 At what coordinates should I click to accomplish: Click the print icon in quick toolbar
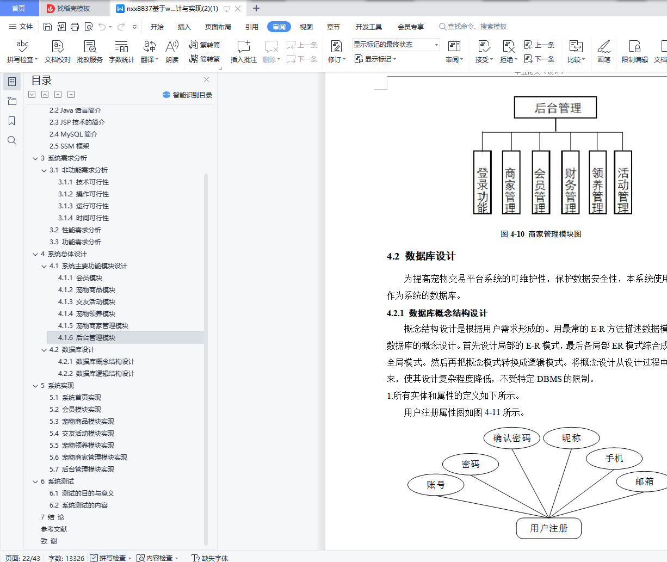tap(75, 27)
